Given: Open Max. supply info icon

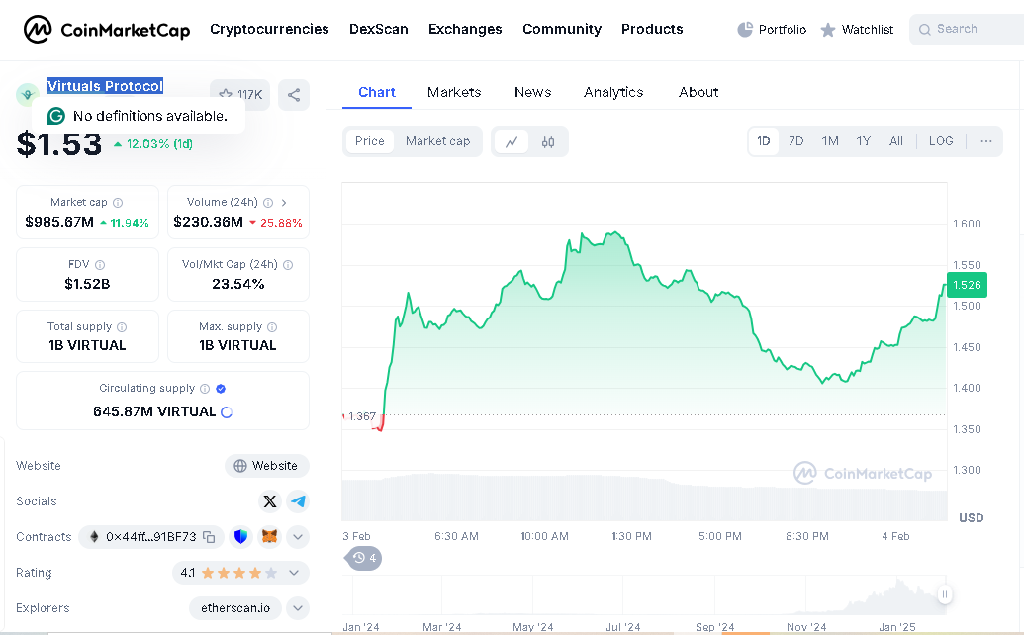Looking at the screenshot, I should pos(272,327).
